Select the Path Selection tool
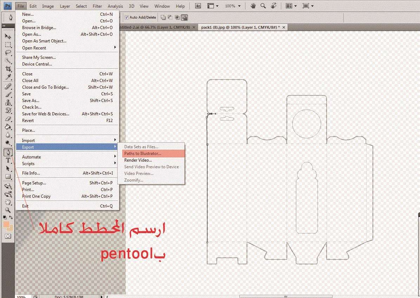This screenshot has height=298, width=420. tap(8, 169)
